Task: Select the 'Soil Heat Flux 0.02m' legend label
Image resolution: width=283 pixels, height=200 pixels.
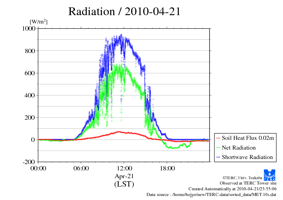Action: point(248,138)
